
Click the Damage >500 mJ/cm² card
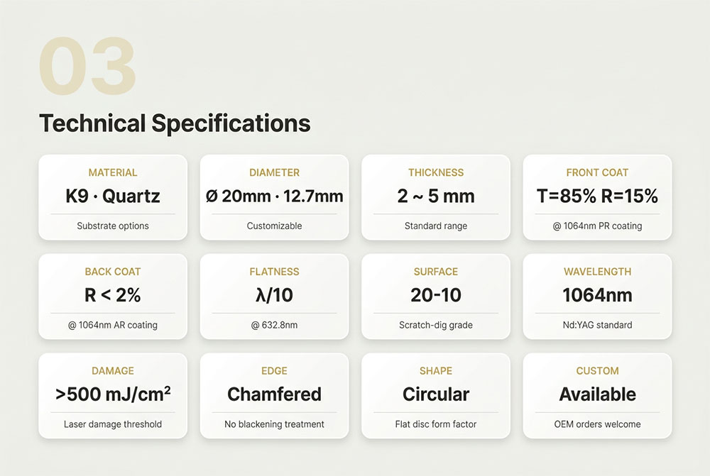click(x=113, y=395)
